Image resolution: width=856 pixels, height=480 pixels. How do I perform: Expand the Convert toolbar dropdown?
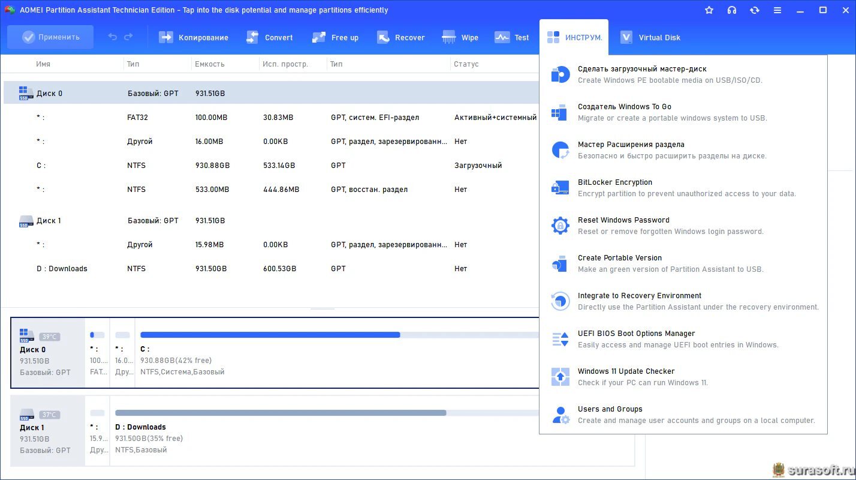point(270,37)
